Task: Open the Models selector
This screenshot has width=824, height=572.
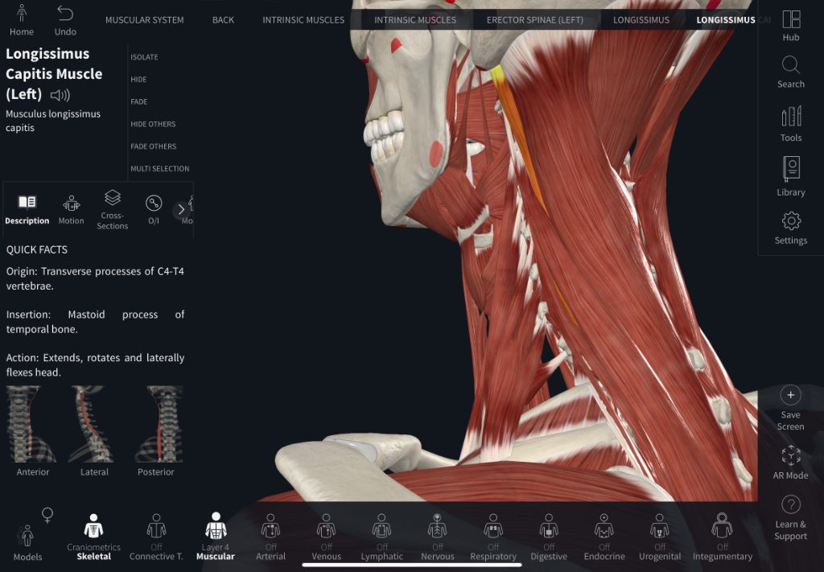Action: point(27,536)
